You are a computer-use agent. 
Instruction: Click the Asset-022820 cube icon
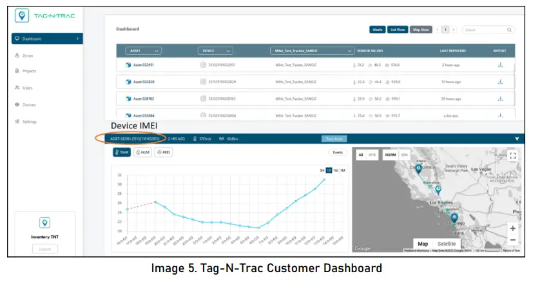click(x=128, y=82)
